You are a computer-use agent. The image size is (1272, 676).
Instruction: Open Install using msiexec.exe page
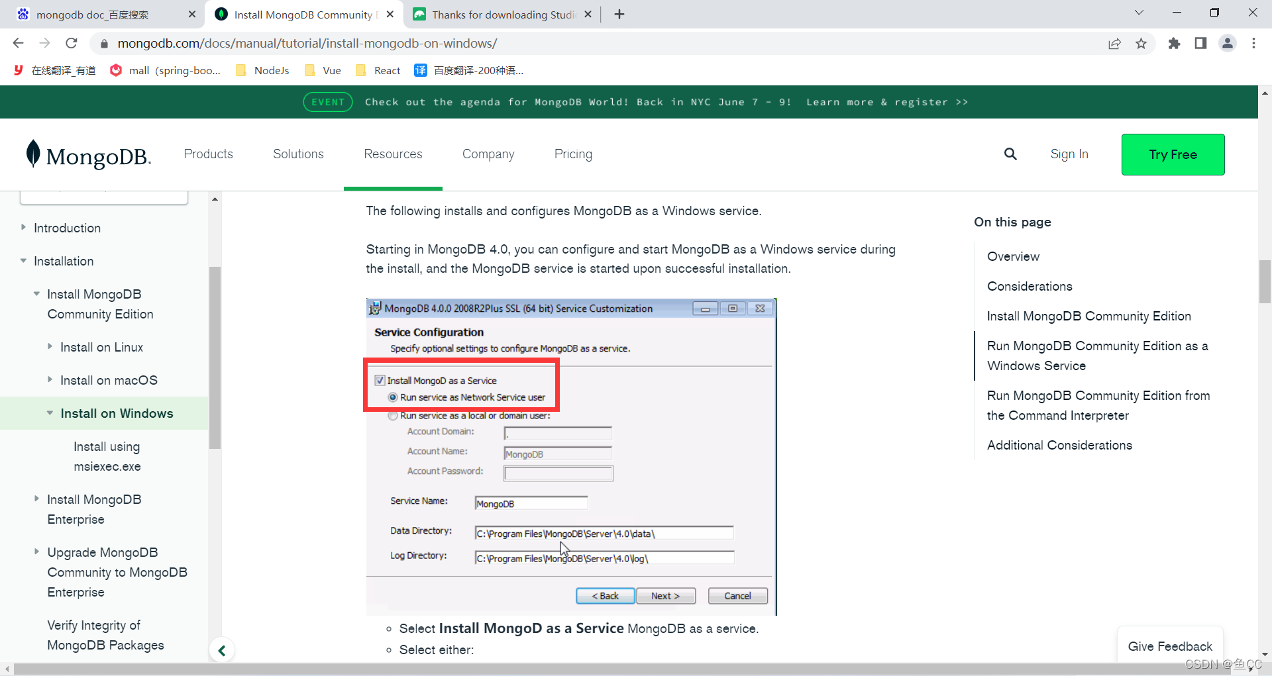point(107,457)
